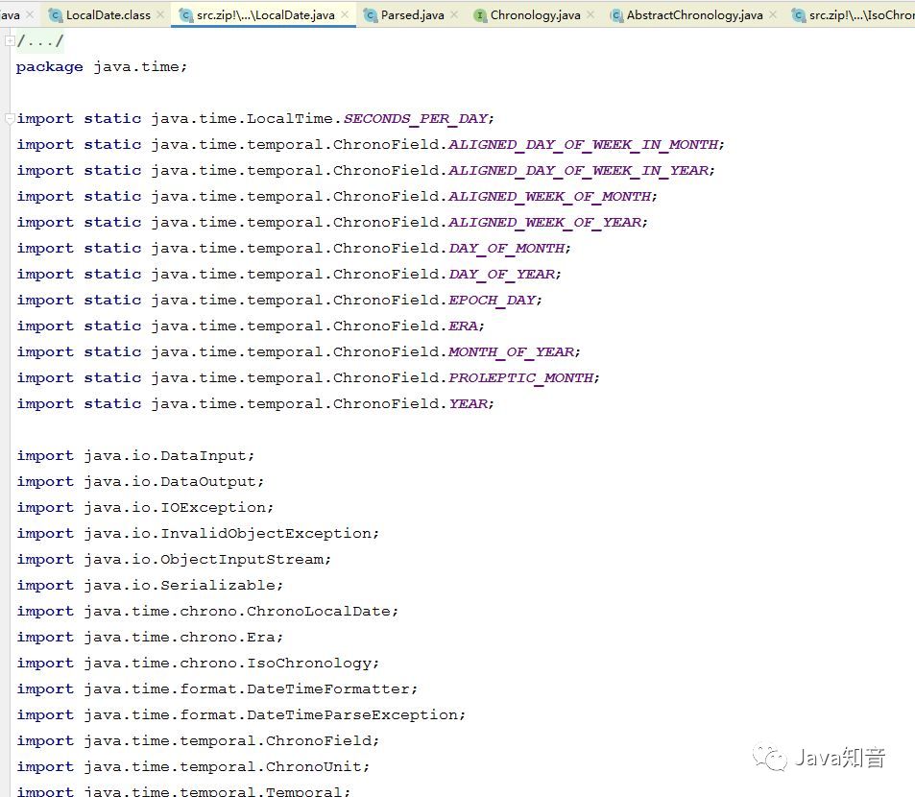Click 'java.io.InvalidObjectException' import
Screen dimensions: 915x797
198,533
